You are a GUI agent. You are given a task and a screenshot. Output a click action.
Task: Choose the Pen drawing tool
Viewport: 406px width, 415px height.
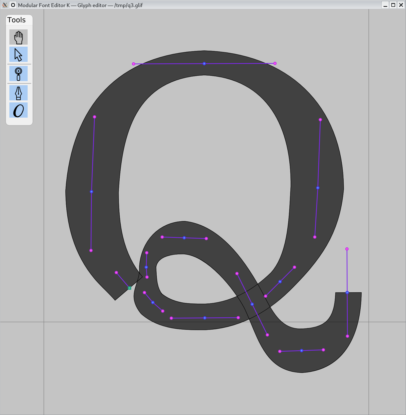19,93
